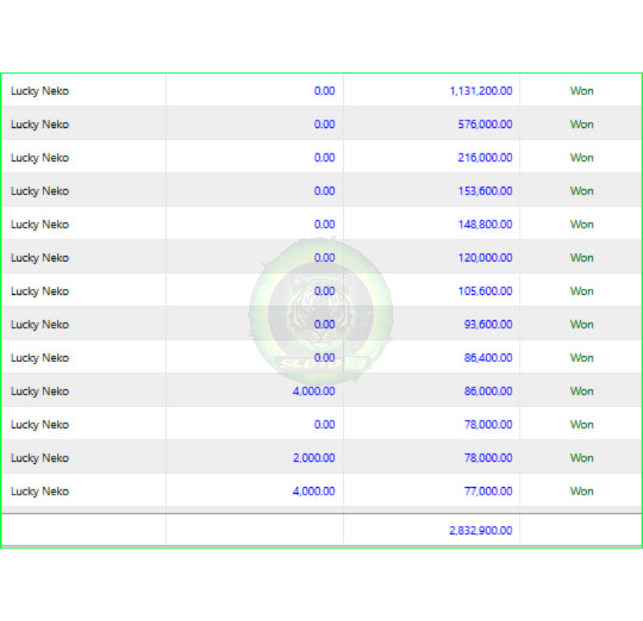The width and height of the screenshot is (643, 621).
Task: Select Lucky Neko in the 120,000.00 row
Action: (x=40, y=257)
